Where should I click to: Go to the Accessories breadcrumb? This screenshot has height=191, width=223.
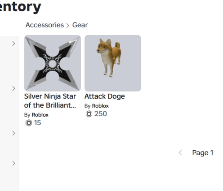[45, 25]
